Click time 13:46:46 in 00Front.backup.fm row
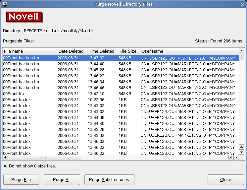The width and height of the screenshot is (247, 190). [96, 88]
